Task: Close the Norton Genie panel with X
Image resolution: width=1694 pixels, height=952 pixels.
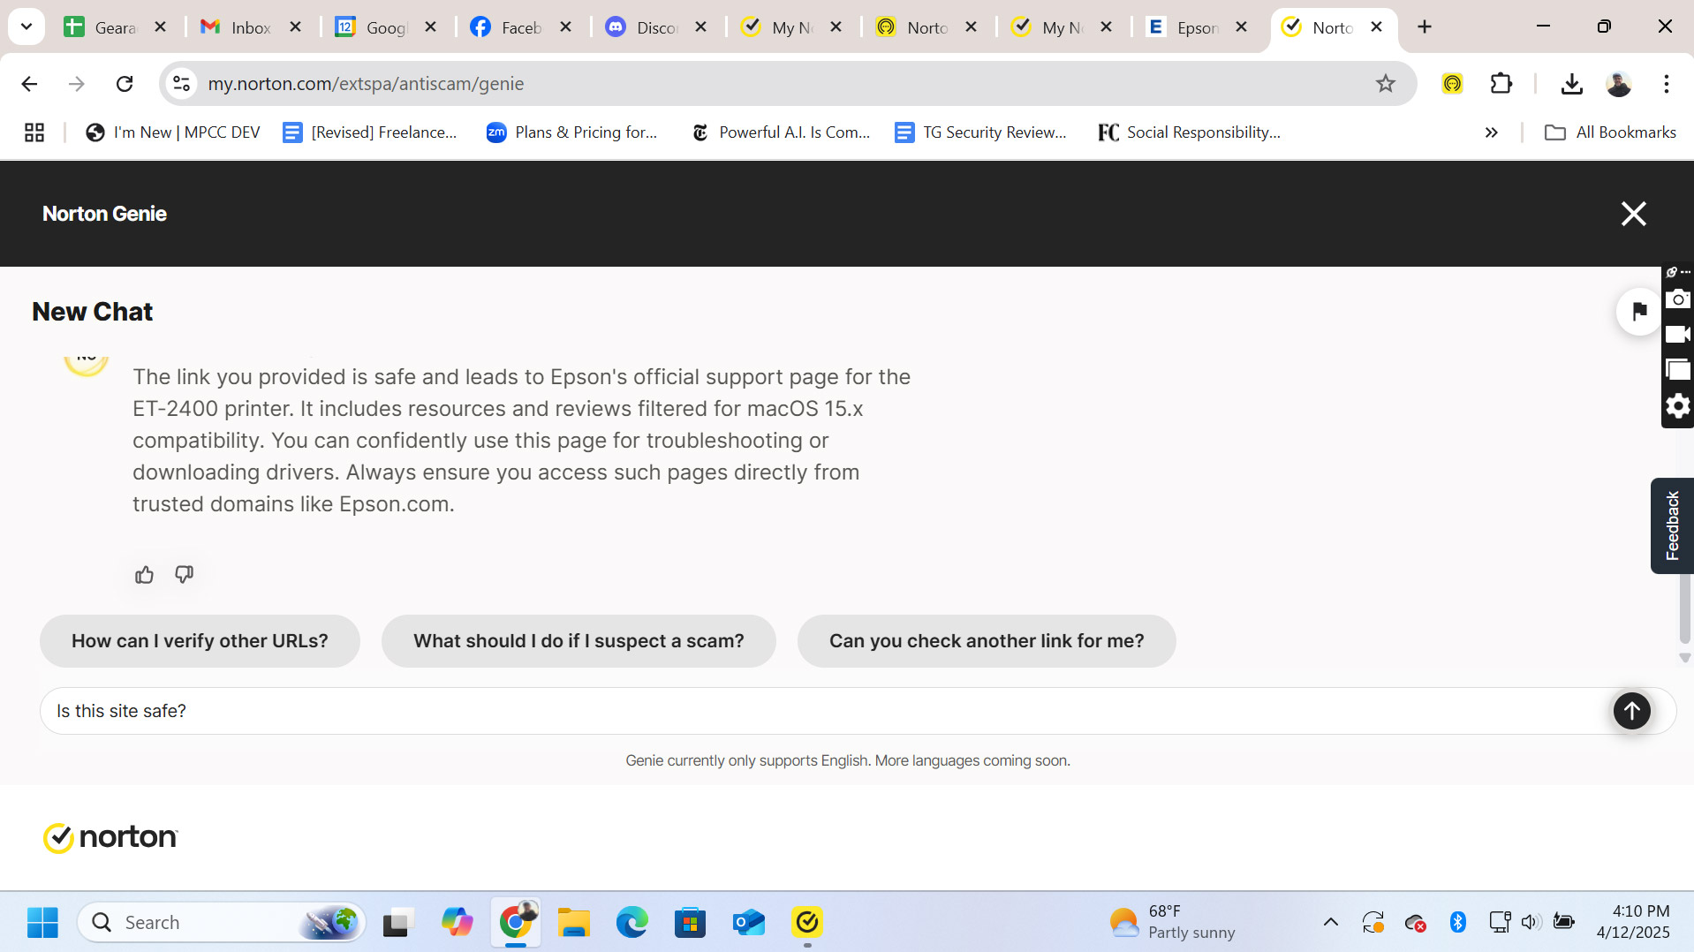Action: [x=1633, y=214]
